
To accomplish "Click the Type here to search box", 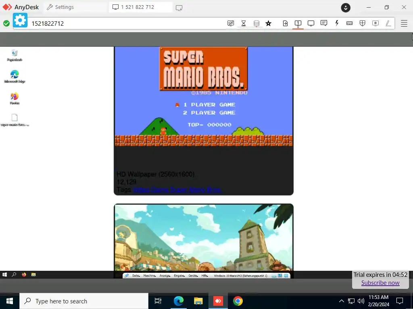I will point(84,301).
